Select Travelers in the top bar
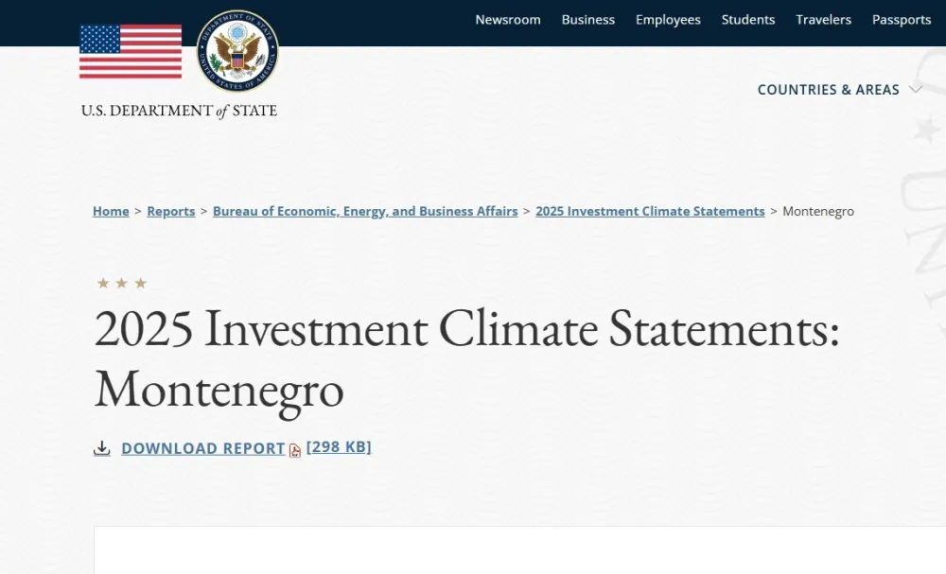 click(823, 20)
